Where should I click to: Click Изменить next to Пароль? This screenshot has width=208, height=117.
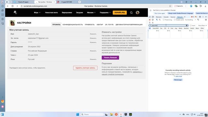click(93, 43)
